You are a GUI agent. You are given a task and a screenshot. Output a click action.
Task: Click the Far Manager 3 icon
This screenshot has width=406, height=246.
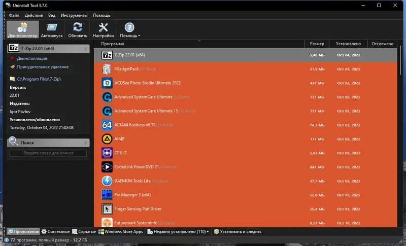tap(107, 195)
